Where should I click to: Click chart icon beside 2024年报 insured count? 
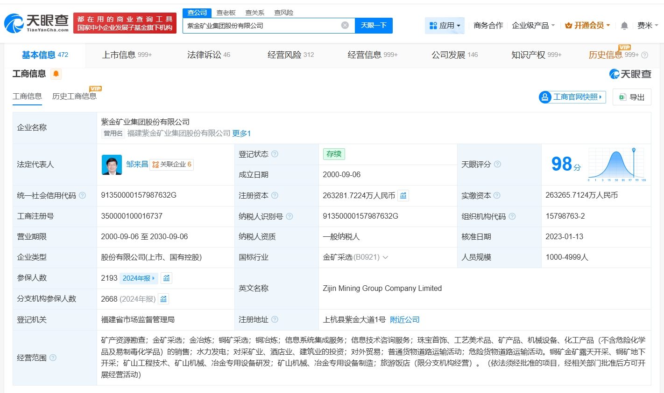(166, 278)
